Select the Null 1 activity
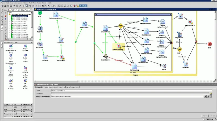This screenshot has width=217, height=121. (x=180, y=49)
